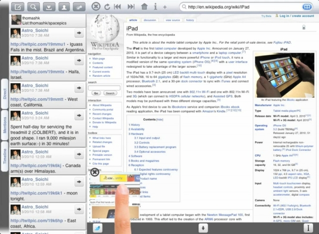319x234 pixels.
Task: Open the arrow button on the East coast Africa tweet
Action: 79,209
